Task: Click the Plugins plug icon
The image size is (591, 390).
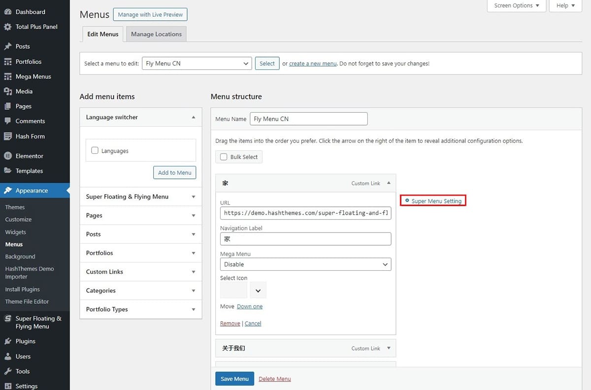Action: click(x=8, y=341)
